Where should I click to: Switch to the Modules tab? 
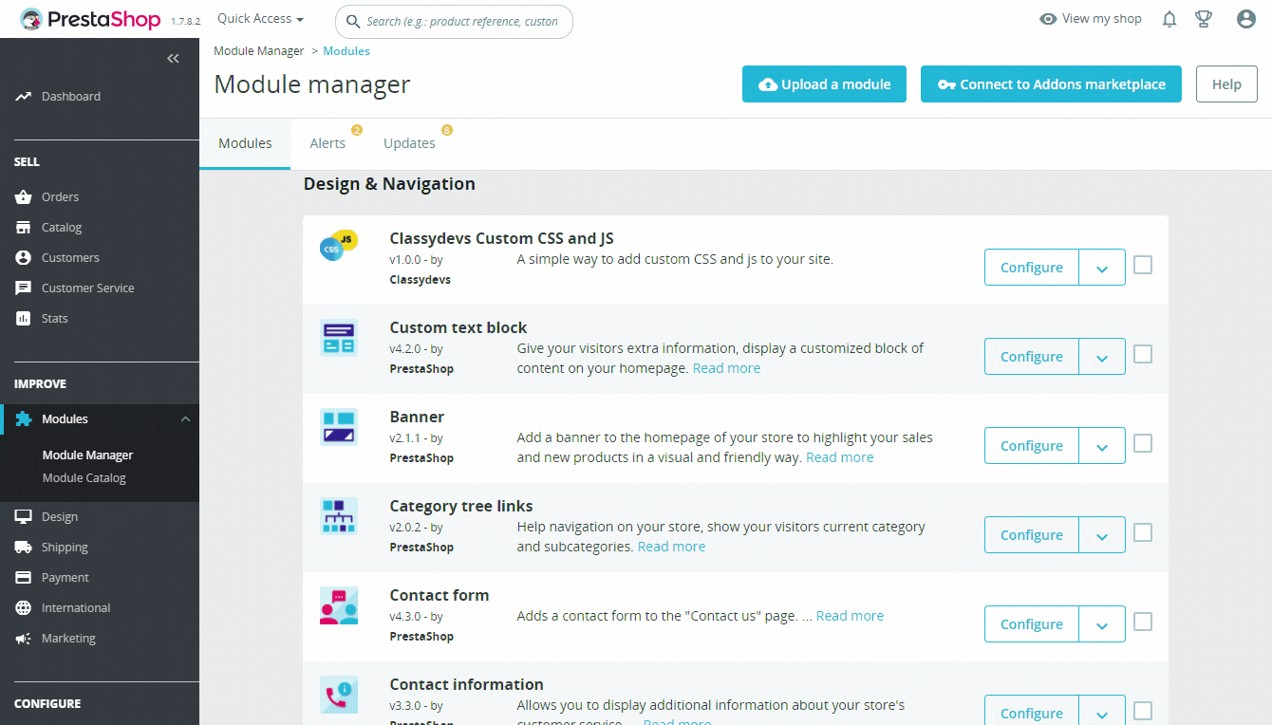click(245, 143)
